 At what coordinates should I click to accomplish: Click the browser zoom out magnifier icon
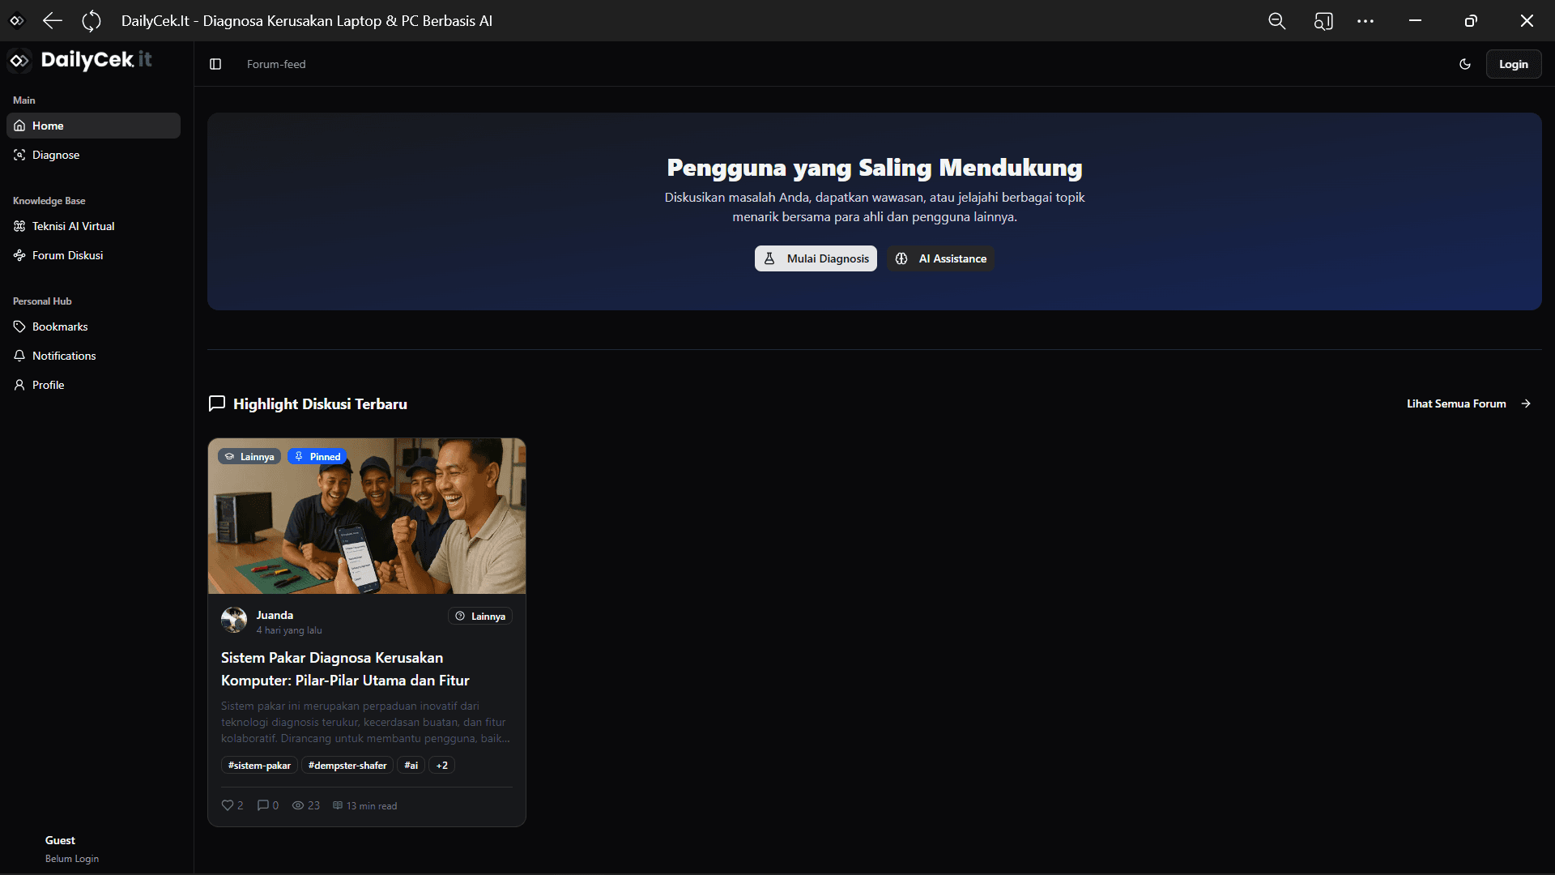point(1276,21)
